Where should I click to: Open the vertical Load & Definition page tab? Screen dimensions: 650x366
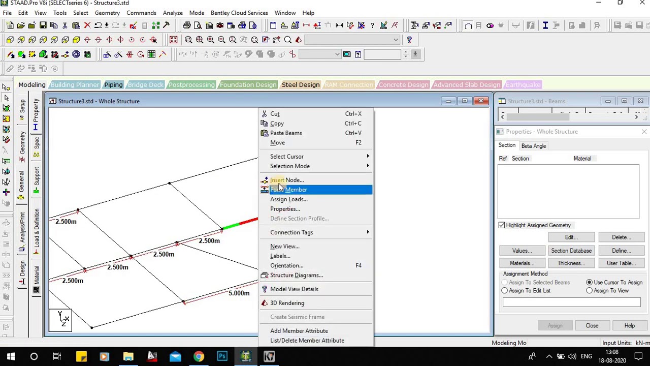tap(36, 232)
